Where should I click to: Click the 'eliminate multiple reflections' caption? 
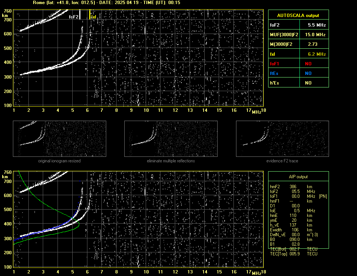171,161
